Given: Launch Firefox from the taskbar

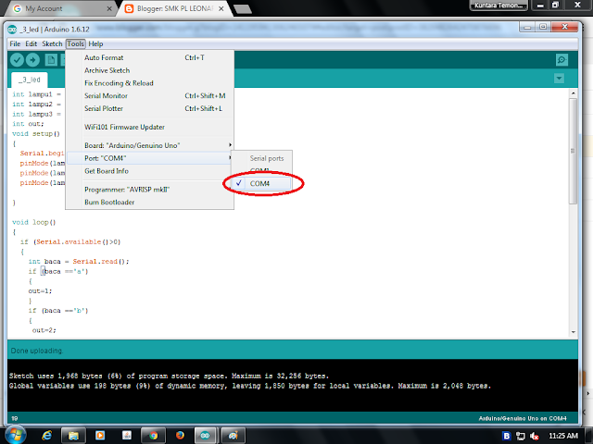Looking at the screenshot, I should [x=180, y=436].
